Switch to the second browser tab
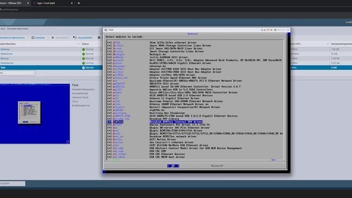Image resolution: width=352 pixels, height=198 pixels. coord(53,3)
